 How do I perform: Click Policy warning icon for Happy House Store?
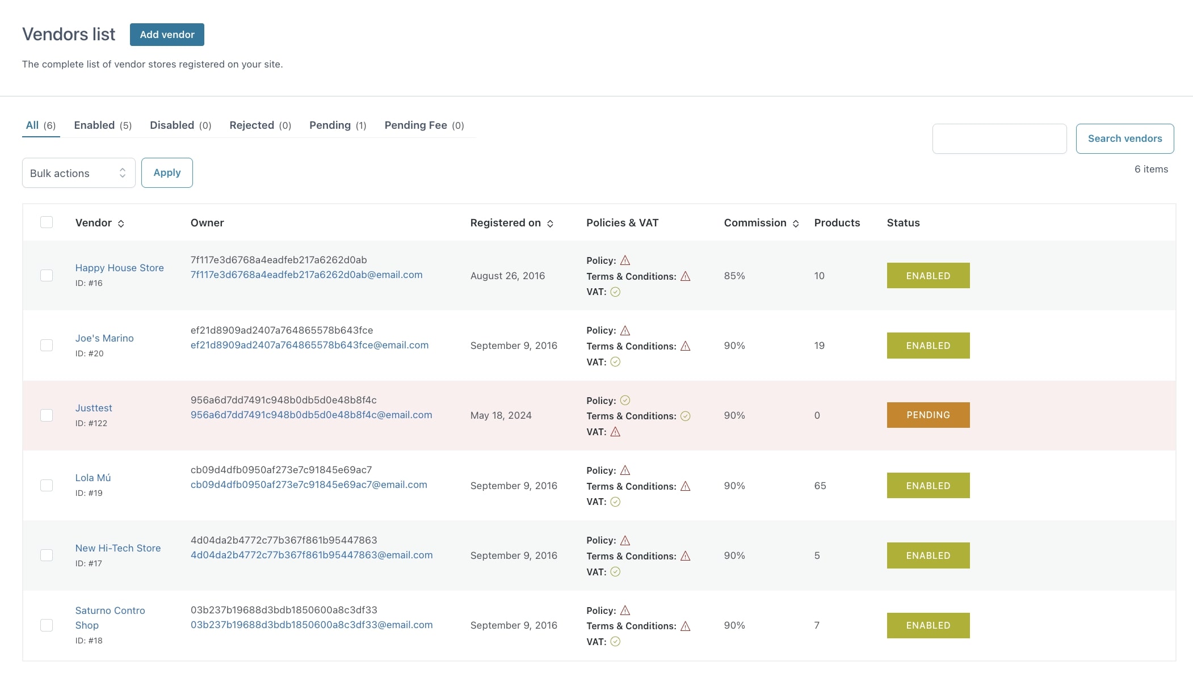[x=625, y=260]
